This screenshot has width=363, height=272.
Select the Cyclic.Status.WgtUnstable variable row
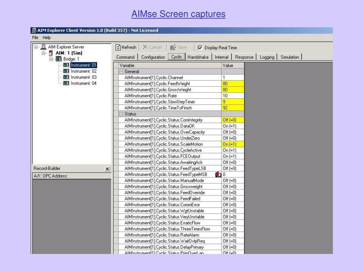click(x=179, y=211)
